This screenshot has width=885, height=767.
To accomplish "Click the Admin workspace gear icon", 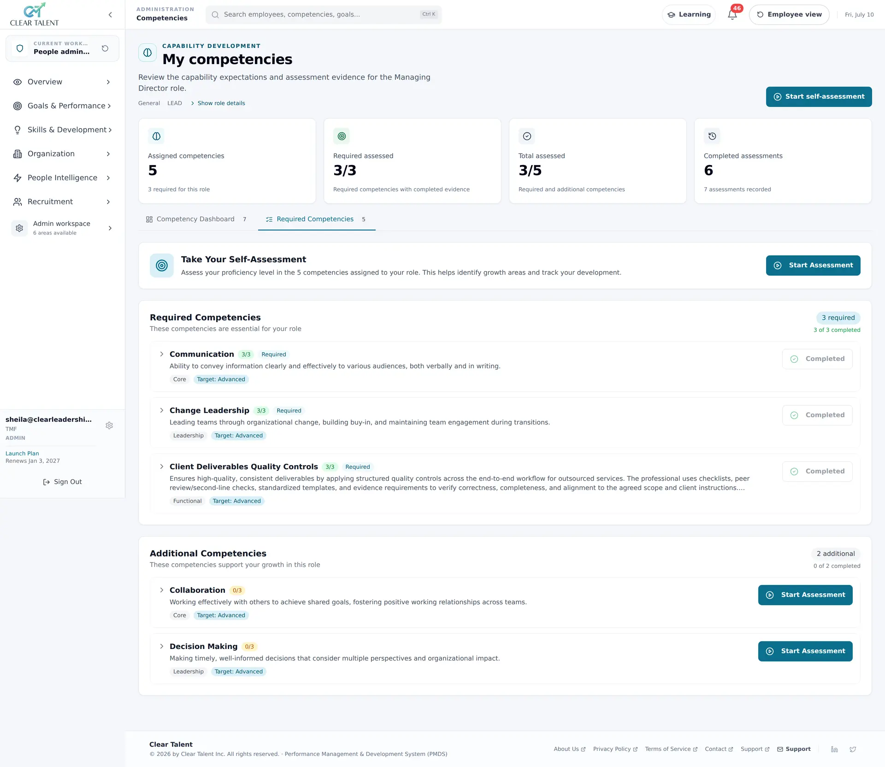I will coord(19,228).
